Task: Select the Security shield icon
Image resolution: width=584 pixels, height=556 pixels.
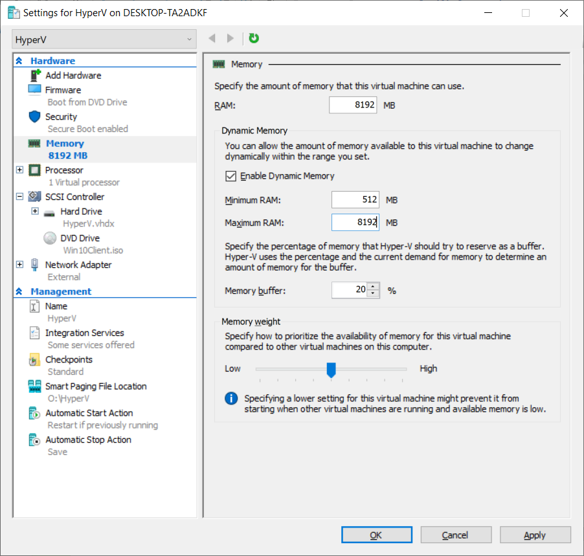Action: pyautogui.click(x=35, y=117)
